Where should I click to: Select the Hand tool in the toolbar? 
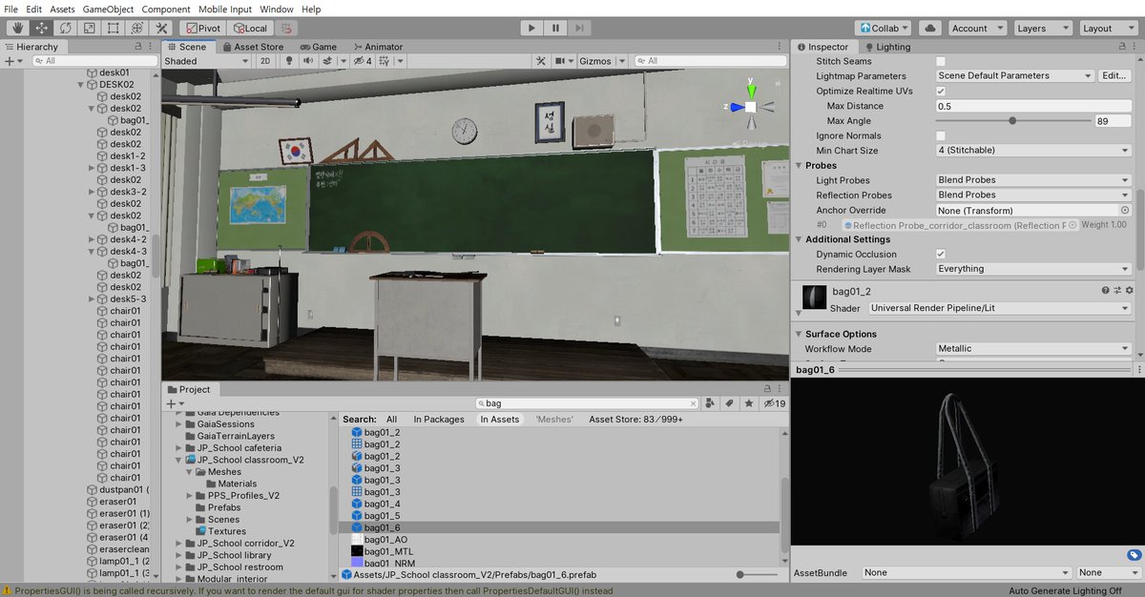18,29
